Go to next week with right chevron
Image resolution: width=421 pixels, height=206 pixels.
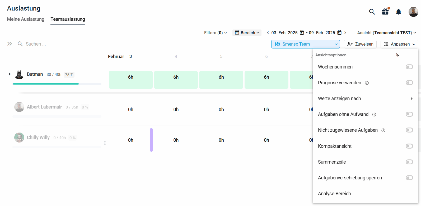pos(345,33)
